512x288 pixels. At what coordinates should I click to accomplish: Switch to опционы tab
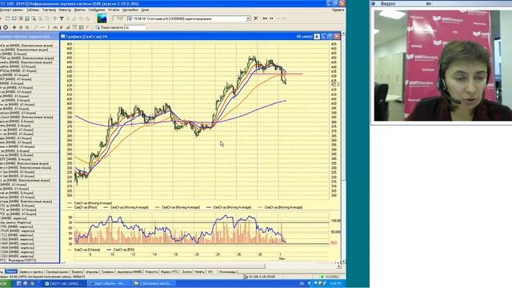(92, 272)
